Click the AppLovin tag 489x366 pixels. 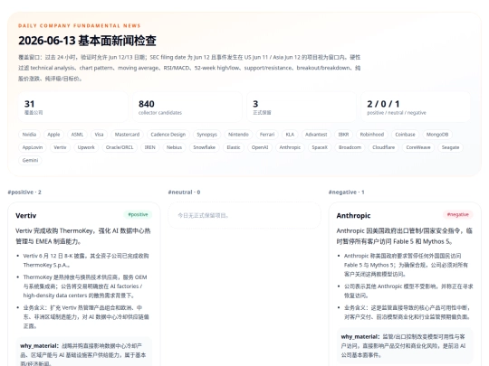pos(33,147)
